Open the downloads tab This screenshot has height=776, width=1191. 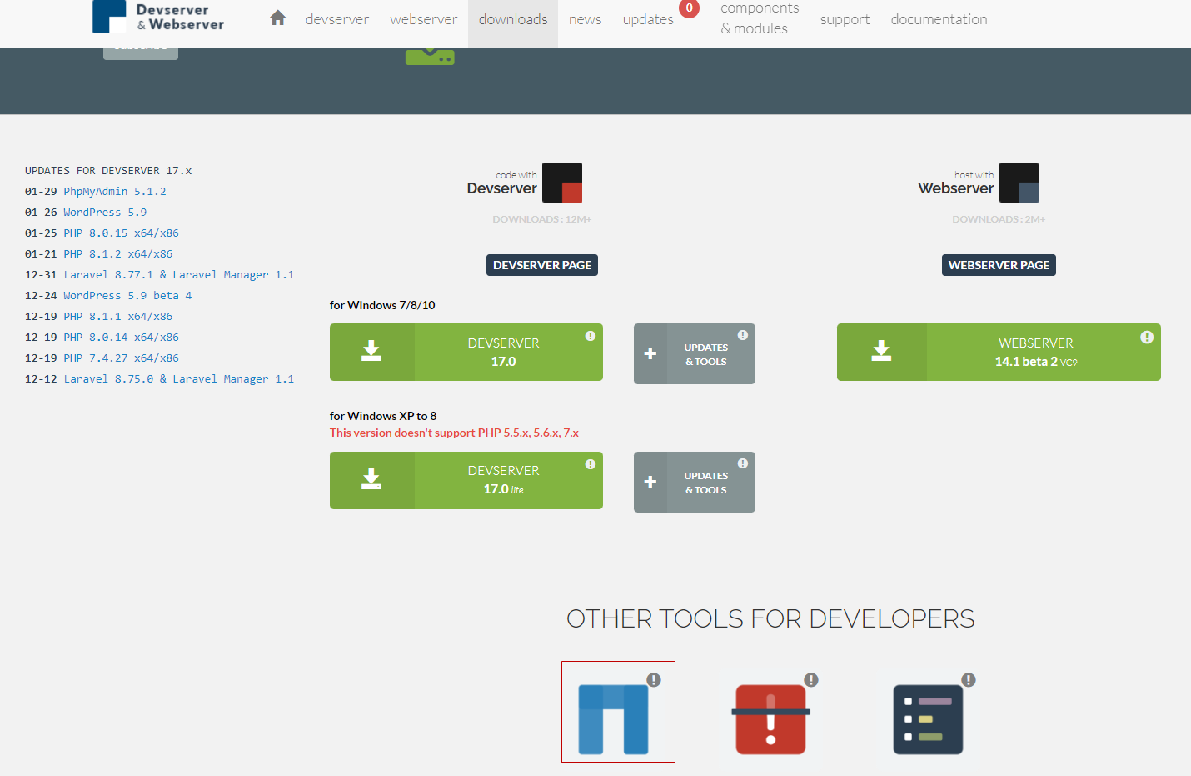click(x=513, y=19)
